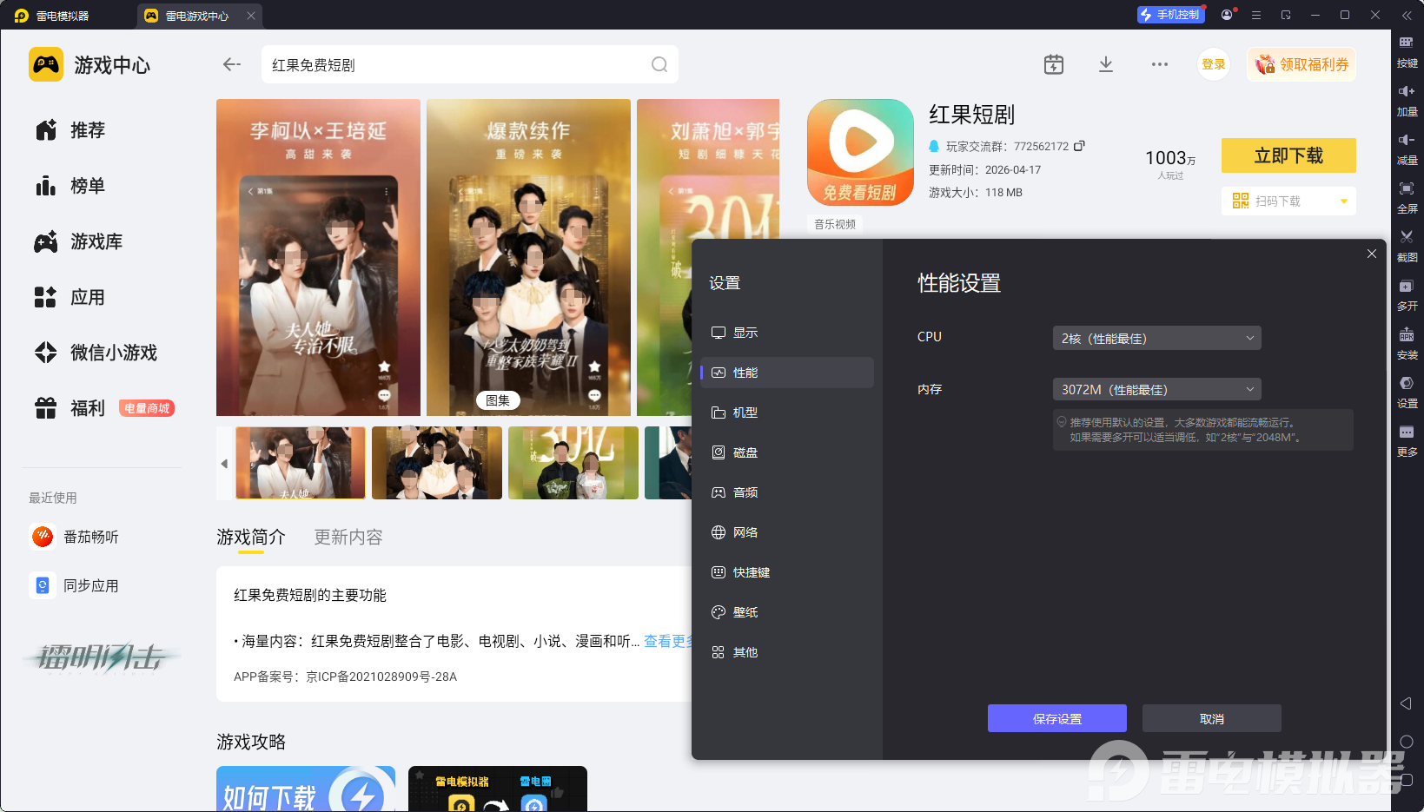Click the search magnifier icon
The image size is (1424, 812).
659,64
